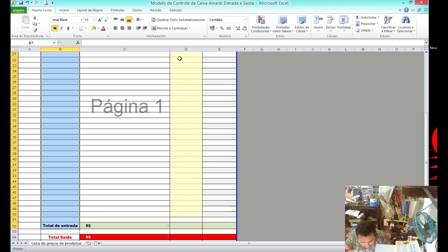
Task: Open the borders dropdown arrow
Action: pyautogui.click(x=85, y=28)
